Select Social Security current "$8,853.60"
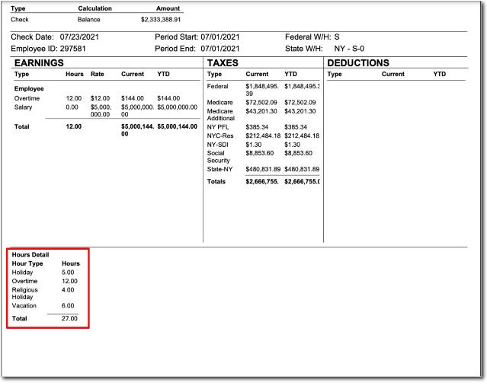Image resolution: width=487 pixels, height=386 pixels. pyautogui.click(x=260, y=153)
